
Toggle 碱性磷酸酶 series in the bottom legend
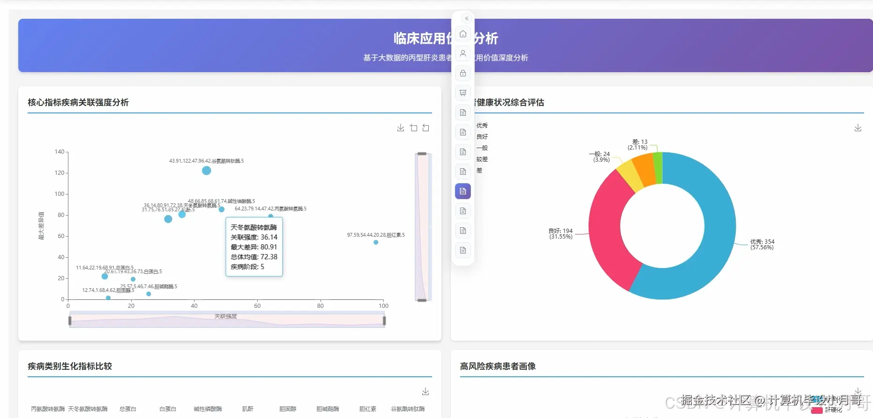click(x=208, y=409)
